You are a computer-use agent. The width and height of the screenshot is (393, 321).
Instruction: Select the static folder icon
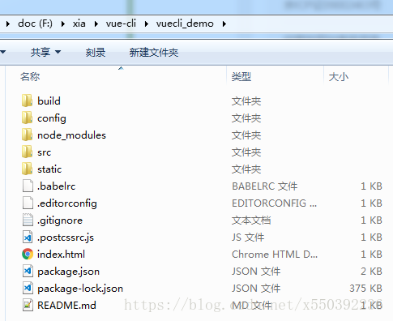[28, 169]
